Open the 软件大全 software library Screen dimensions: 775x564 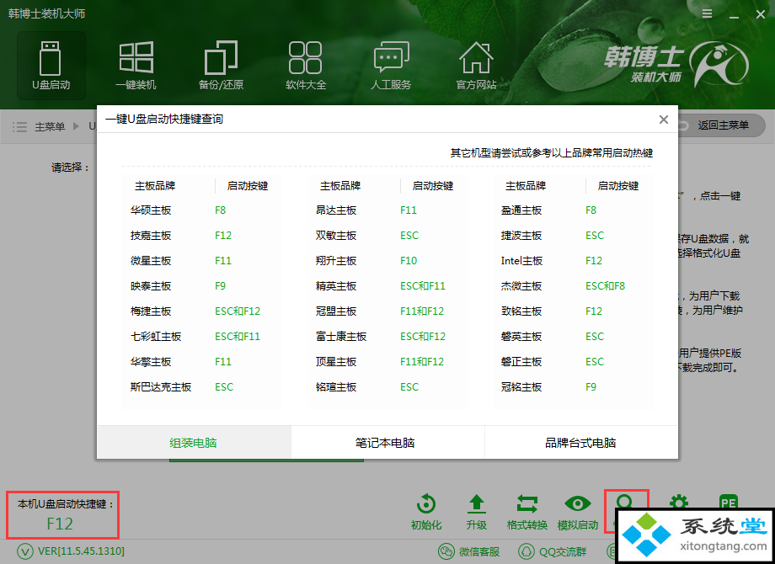306,66
